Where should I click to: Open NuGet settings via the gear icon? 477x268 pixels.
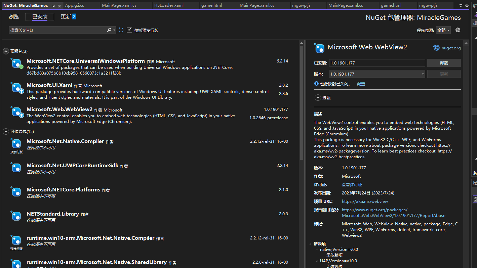(458, 30)
